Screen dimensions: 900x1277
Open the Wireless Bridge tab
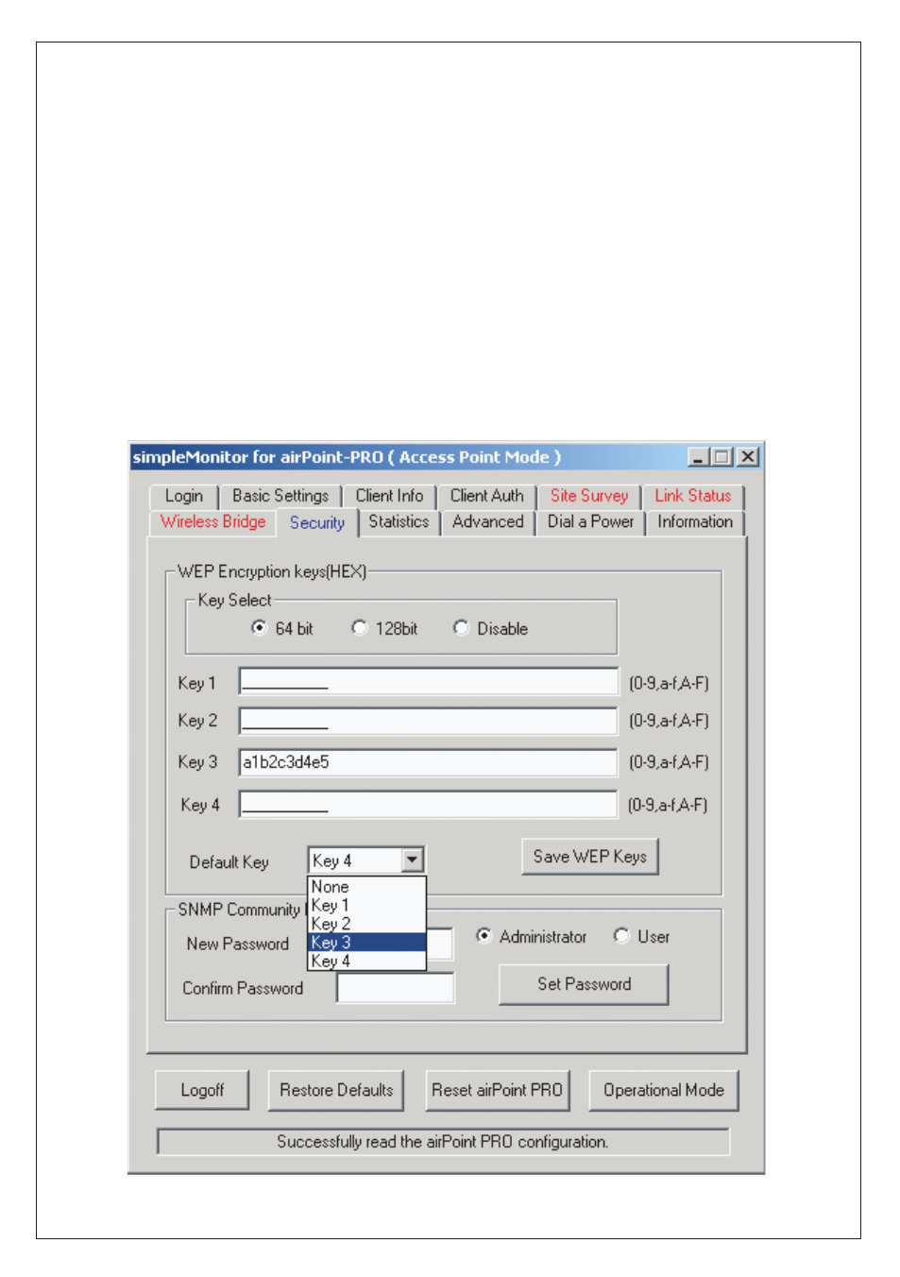[x=213, y=521]
